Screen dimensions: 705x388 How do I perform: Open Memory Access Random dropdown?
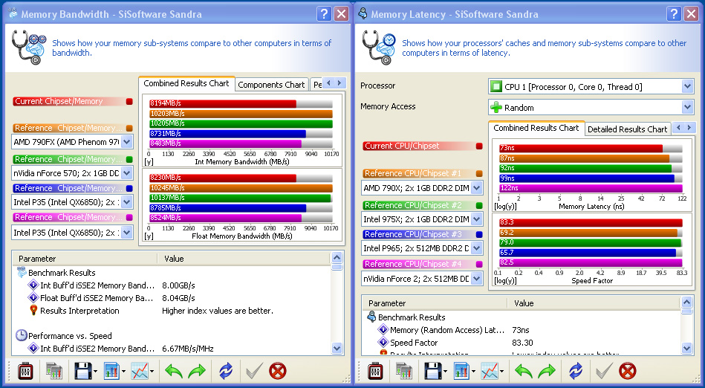(687, 107)
